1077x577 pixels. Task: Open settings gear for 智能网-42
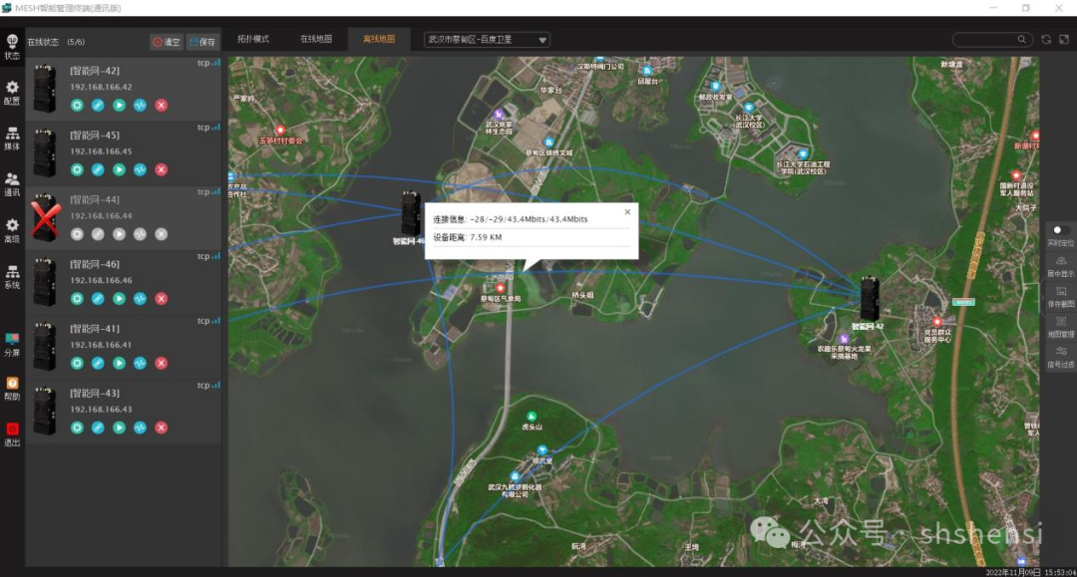77,105
